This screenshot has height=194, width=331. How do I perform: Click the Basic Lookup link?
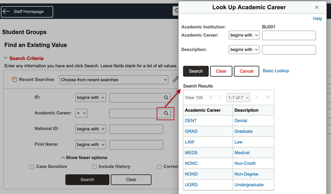pos(276,71)
